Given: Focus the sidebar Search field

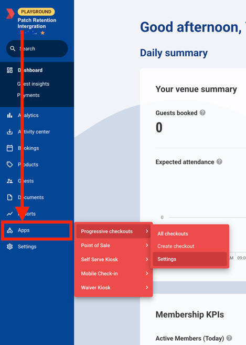Looking at the screenshot, I should click(37, 48).
